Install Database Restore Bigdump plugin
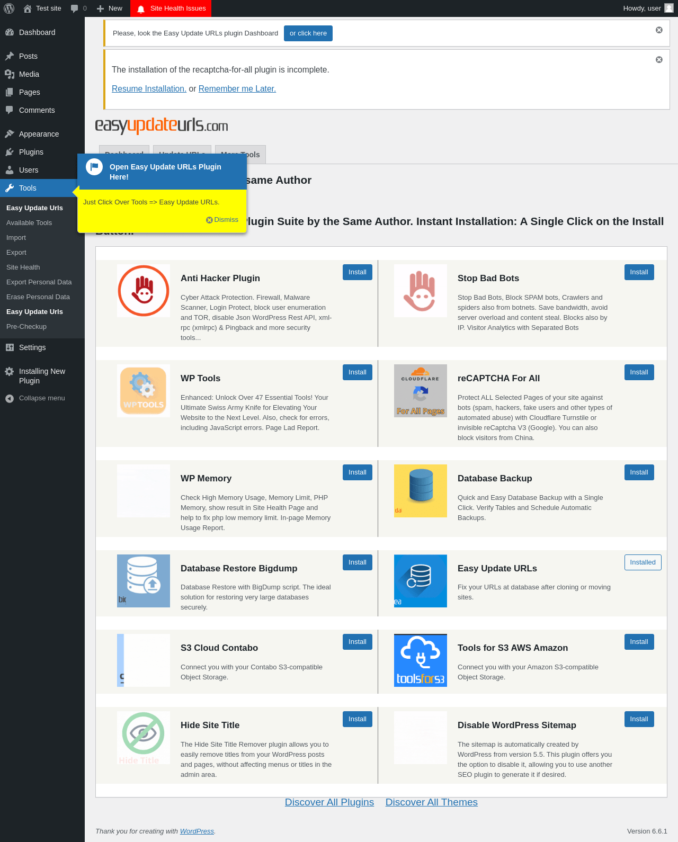The image size is (678, 842). click(358, 562)
